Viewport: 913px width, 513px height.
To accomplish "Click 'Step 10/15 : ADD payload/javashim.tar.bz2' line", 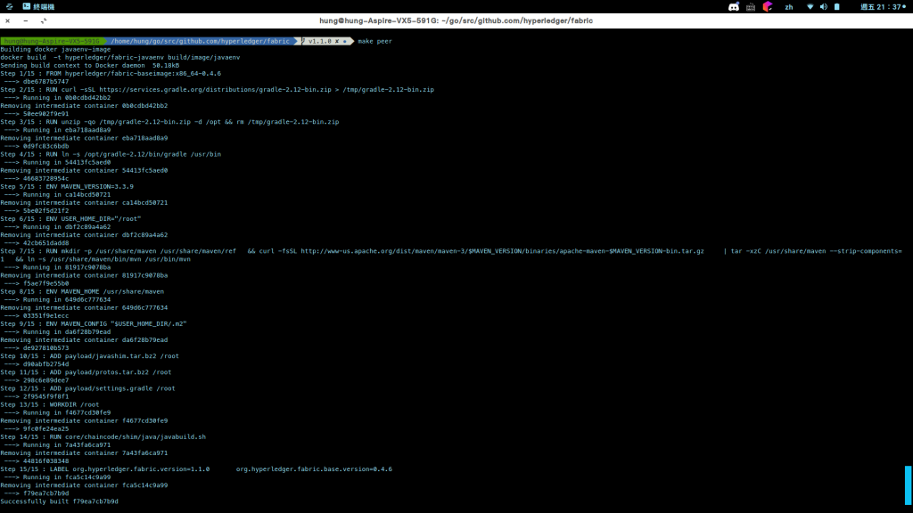I will [x=90, y=356].
